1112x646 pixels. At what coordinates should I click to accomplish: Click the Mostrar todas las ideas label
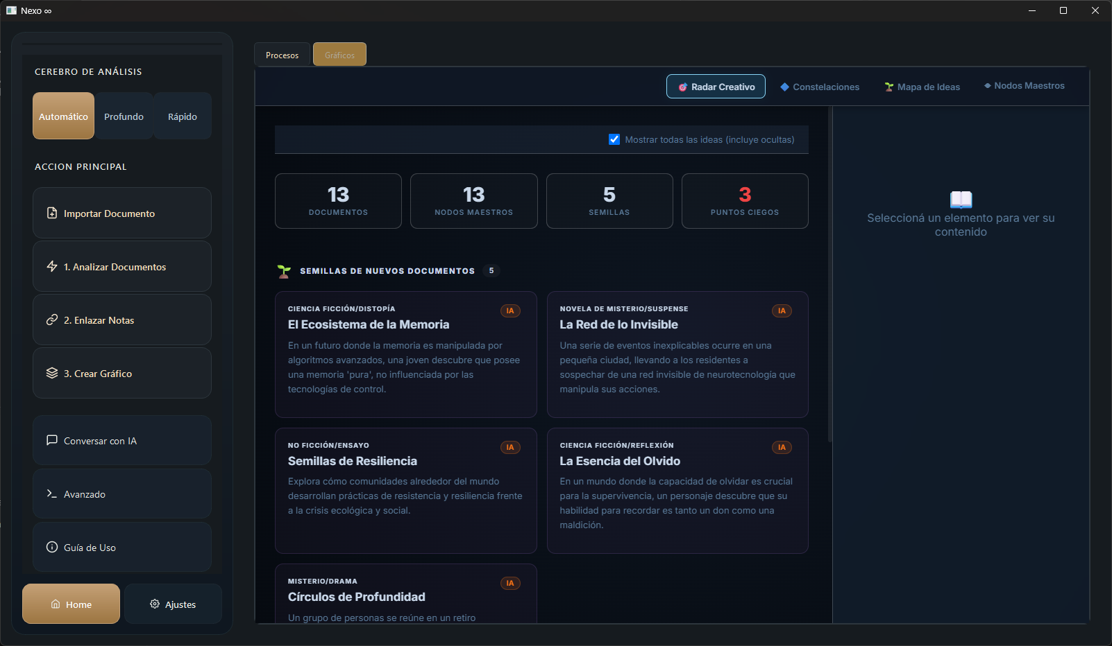tap(709, 139)
